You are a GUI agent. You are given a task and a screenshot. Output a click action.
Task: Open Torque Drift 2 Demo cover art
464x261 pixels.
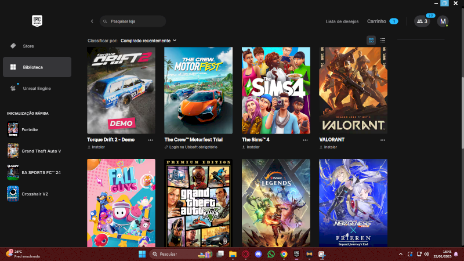(x=121, y=90)
